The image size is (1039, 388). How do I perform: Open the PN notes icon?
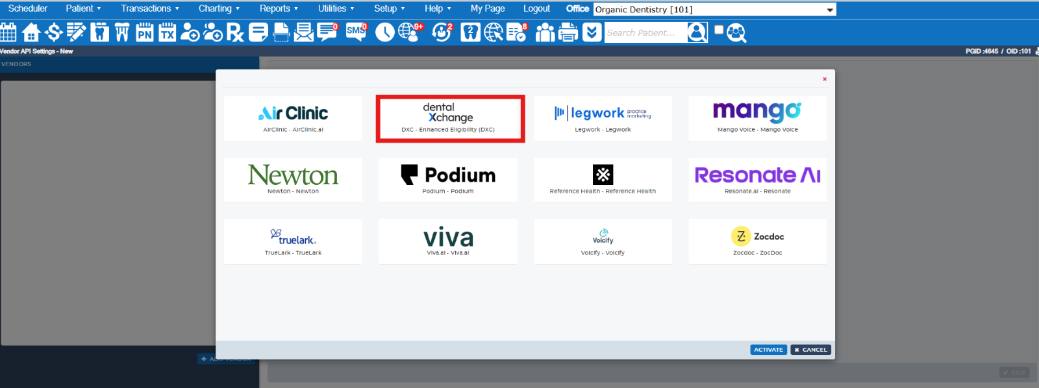pyautogui.click(x=145, y=32)
